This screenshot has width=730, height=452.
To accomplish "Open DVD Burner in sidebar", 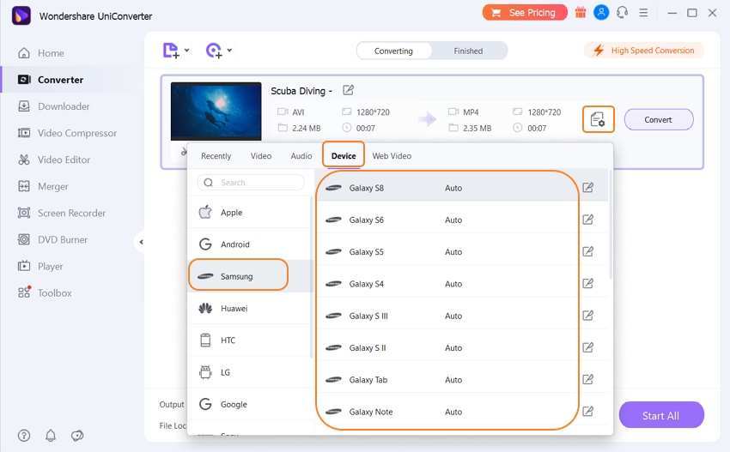I will tap(52, 239).
